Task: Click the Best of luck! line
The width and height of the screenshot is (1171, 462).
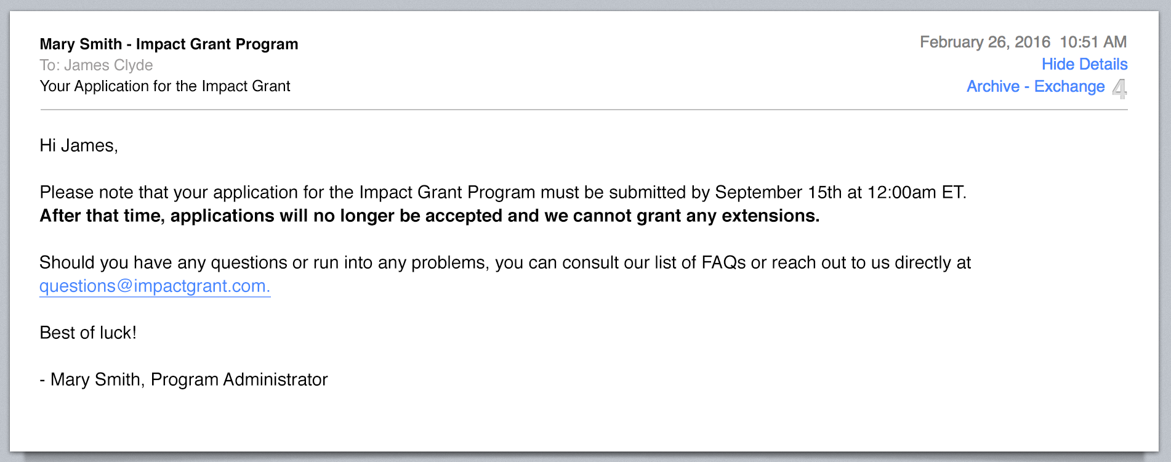Action: point(88,333)
